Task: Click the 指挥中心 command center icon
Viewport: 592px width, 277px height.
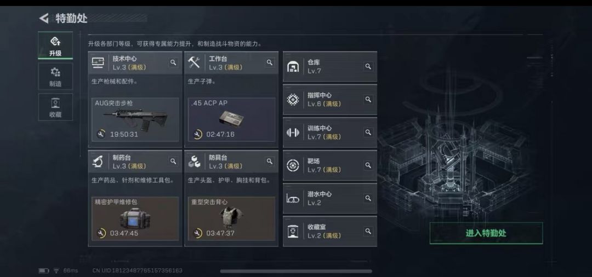Action: [293, 100]
